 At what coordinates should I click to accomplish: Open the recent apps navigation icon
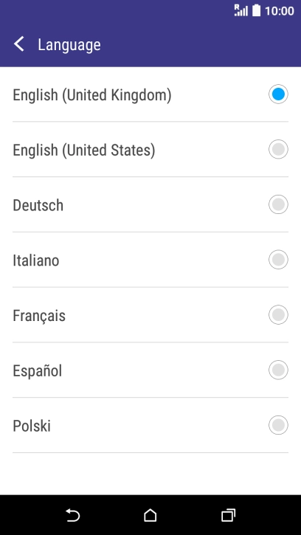[228, 515]
